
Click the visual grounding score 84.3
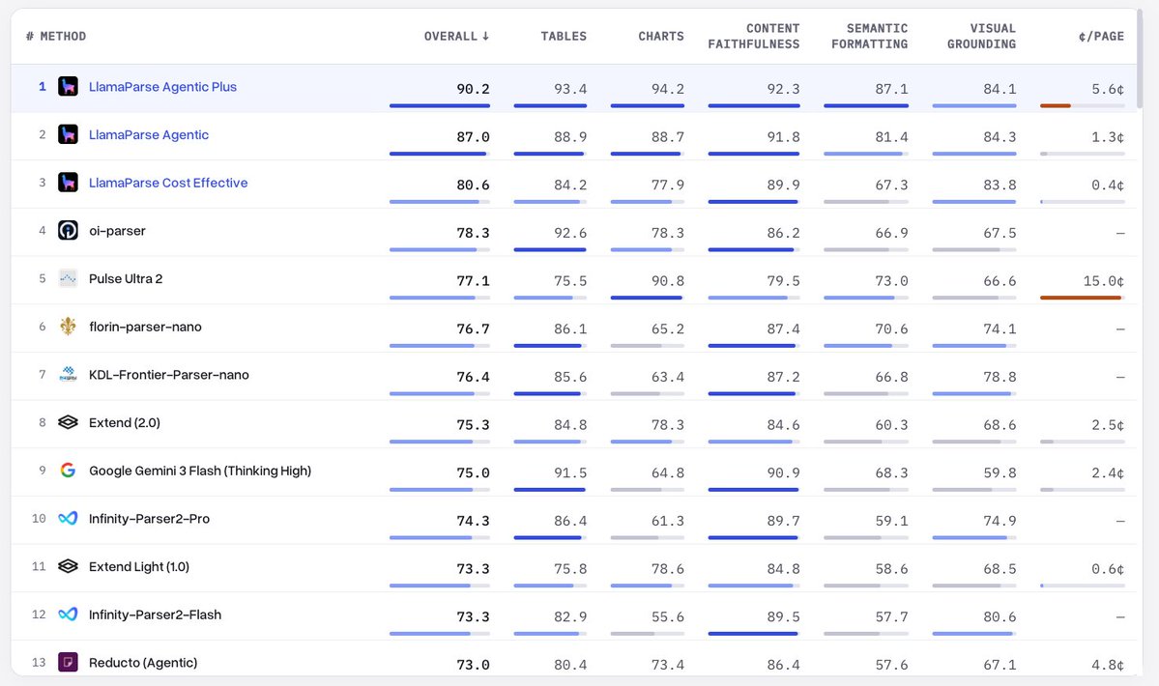coord(1000,136)
